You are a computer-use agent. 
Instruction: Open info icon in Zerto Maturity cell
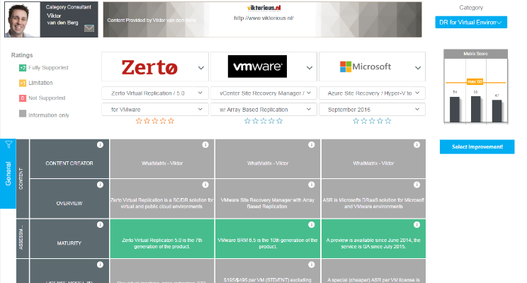pos(205,225)
